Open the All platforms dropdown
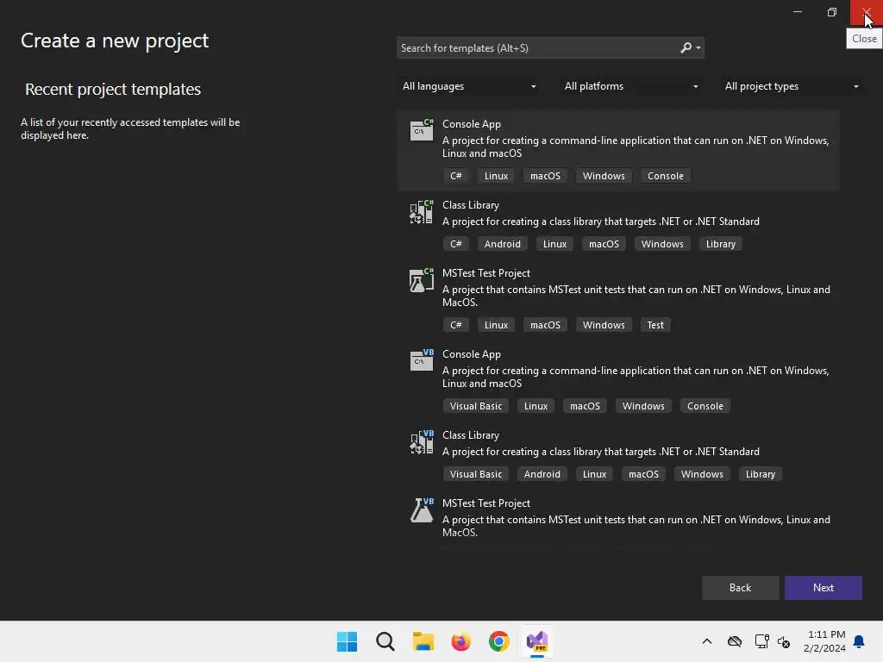Screen dimensions: 883x662 click(631, 86)
